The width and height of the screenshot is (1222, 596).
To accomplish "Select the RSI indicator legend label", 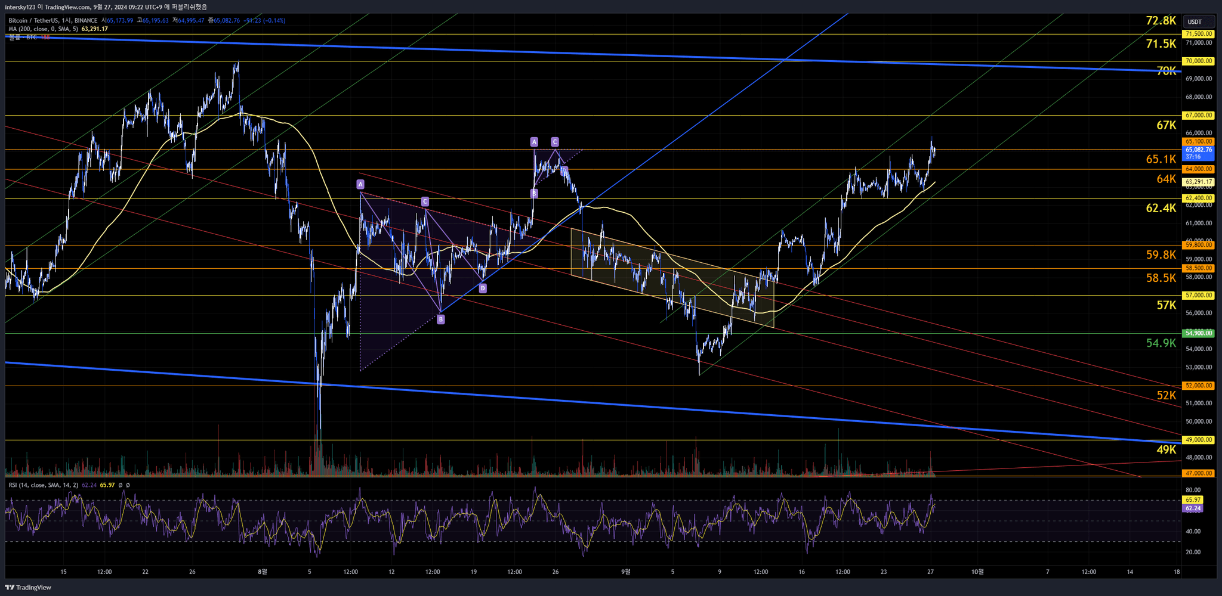I will (43, 485).
